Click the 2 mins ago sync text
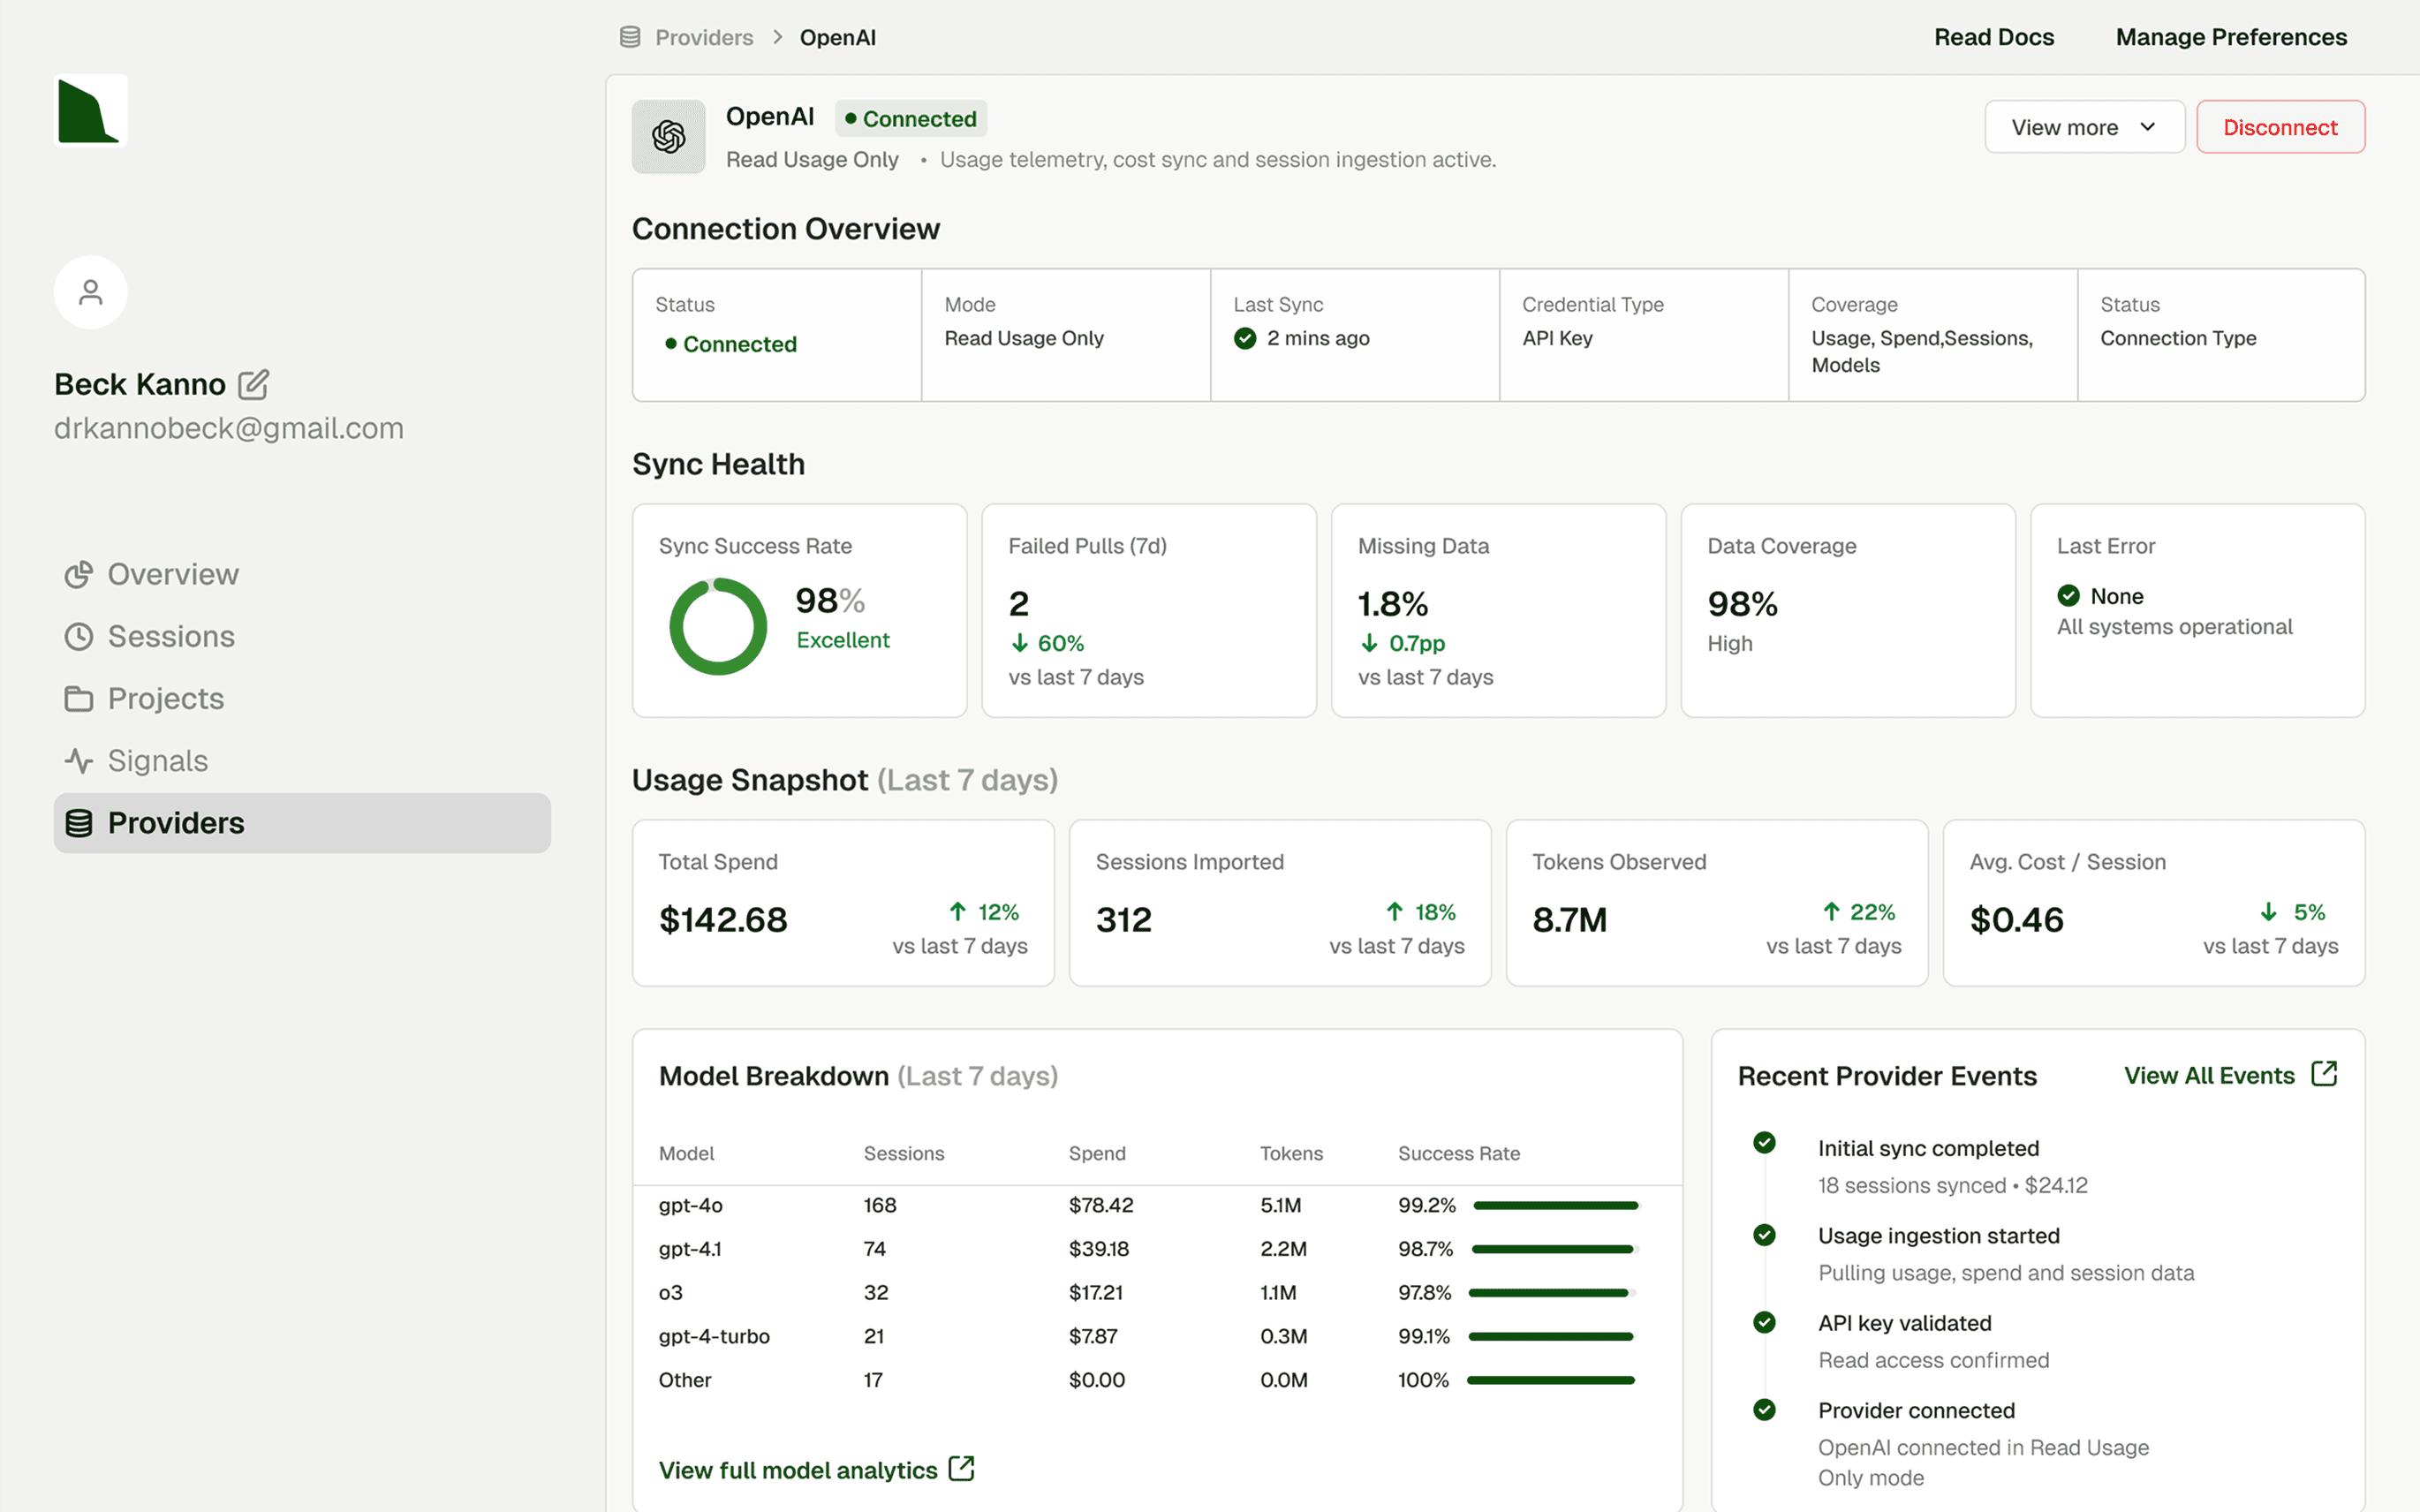This screenshot has width=2420, height=1512. pyautogui.click(x=1318, y=338)
